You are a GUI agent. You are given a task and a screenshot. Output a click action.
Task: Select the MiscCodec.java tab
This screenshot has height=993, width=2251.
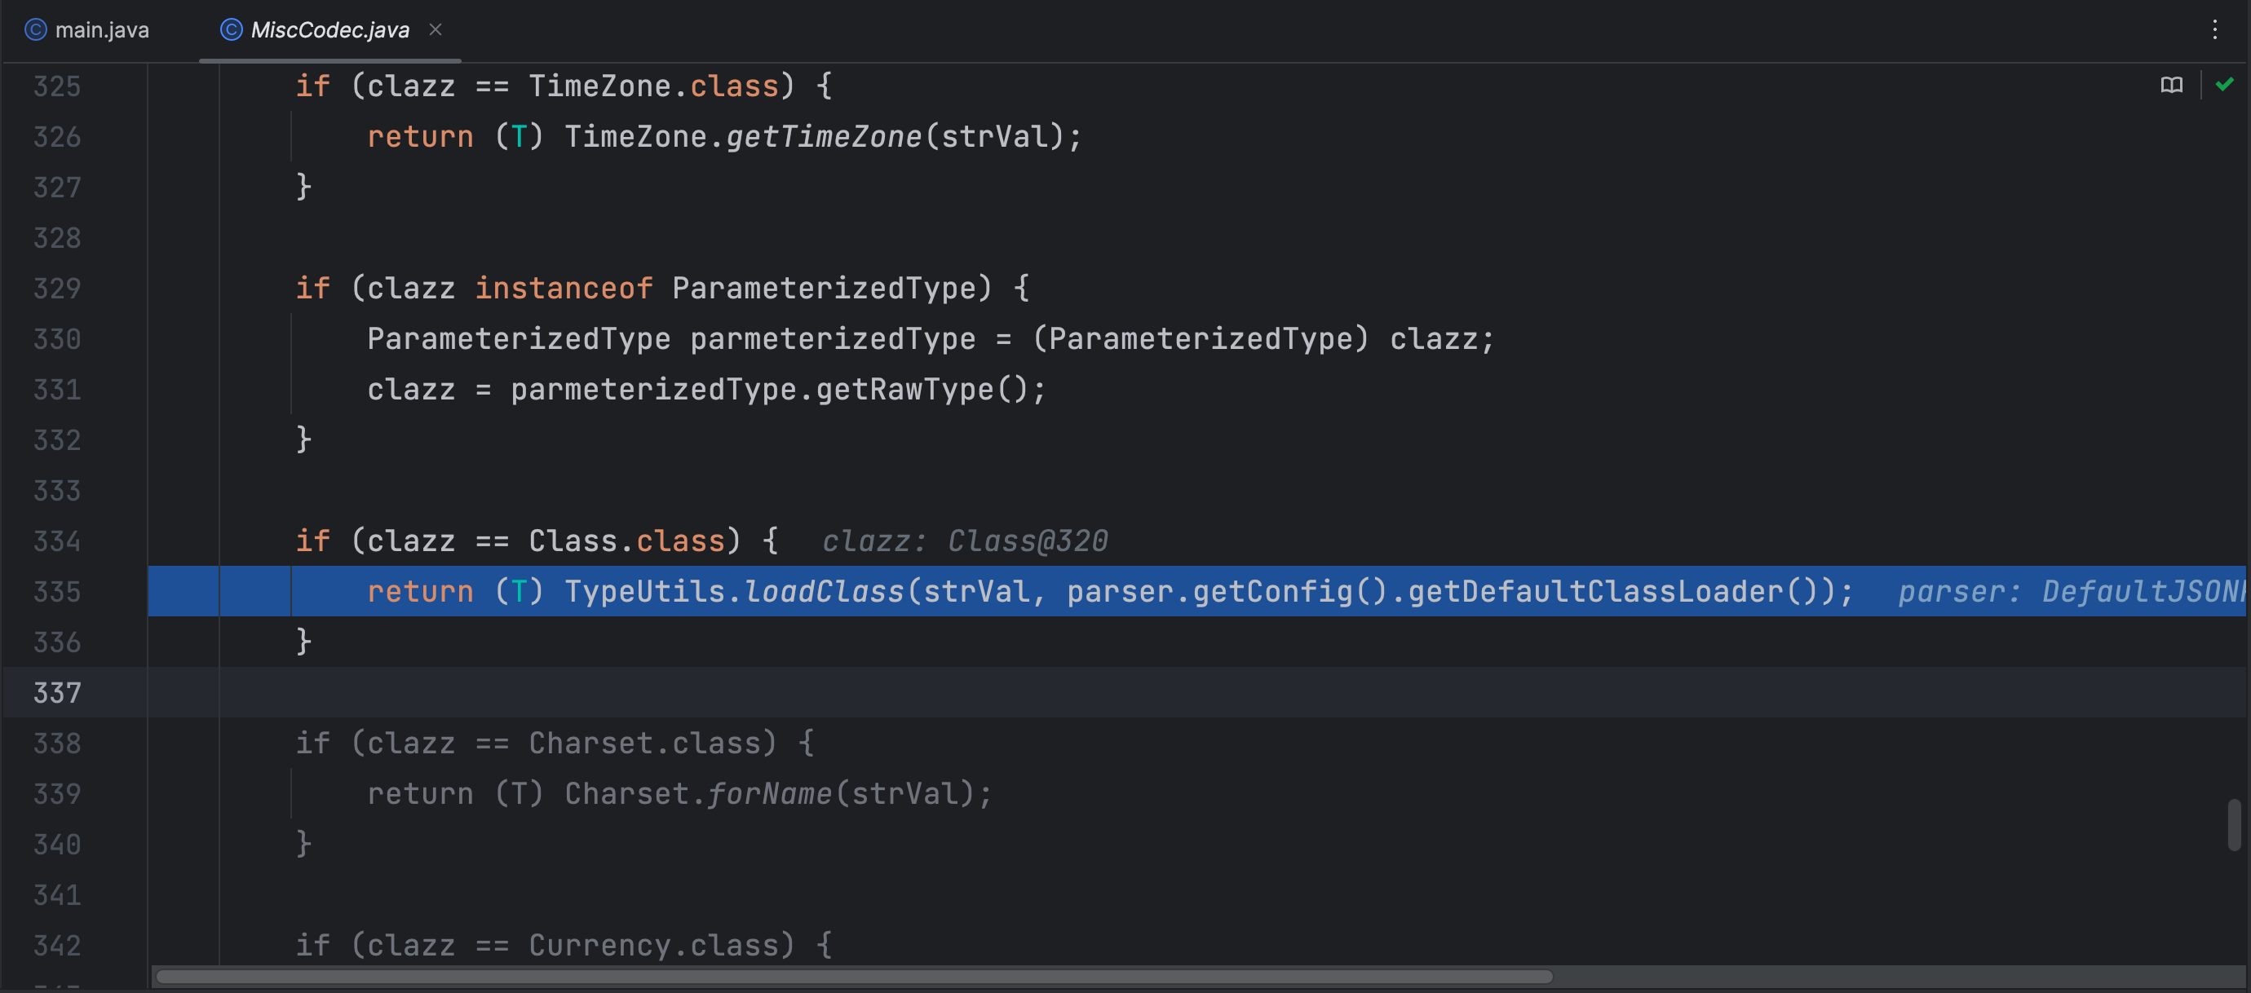[329, 29]
